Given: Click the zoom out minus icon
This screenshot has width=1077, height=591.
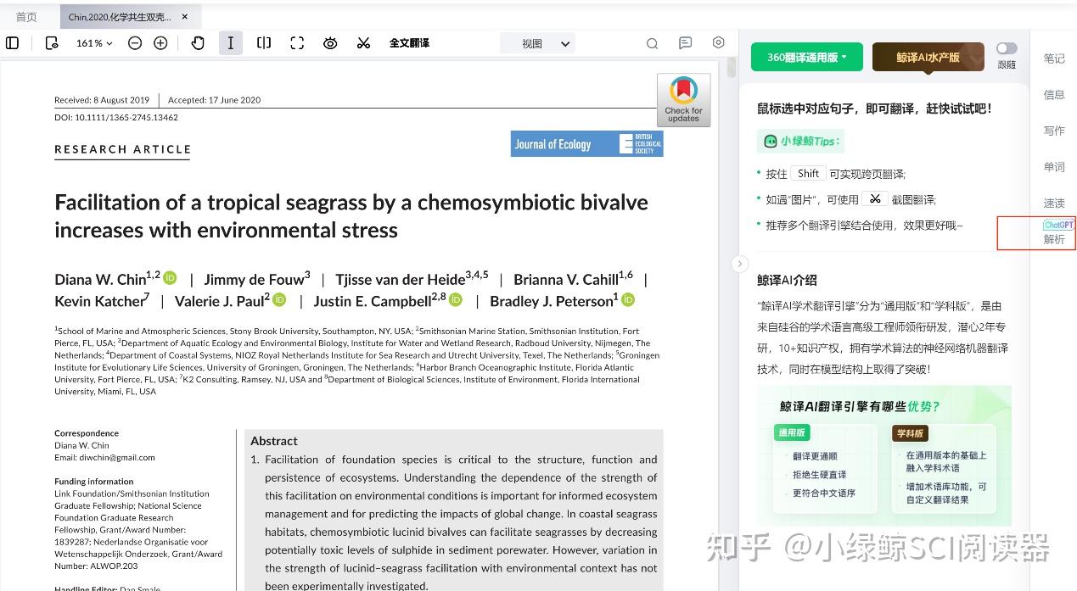Looking at the screenshot, I should (135, 43).
